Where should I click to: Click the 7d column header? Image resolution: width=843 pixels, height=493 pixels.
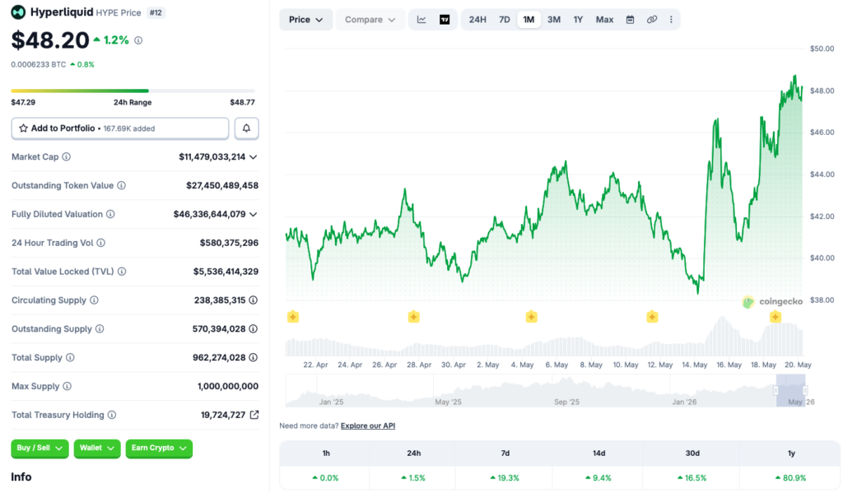click(505, 453)
